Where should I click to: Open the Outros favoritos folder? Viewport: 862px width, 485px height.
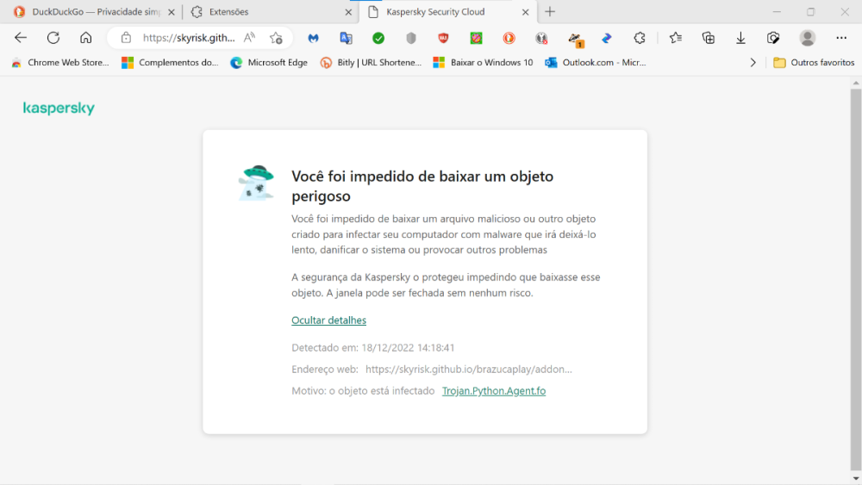814,63
